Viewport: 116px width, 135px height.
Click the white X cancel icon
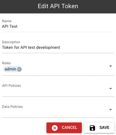pyautogui.click(x=55, y=128)
